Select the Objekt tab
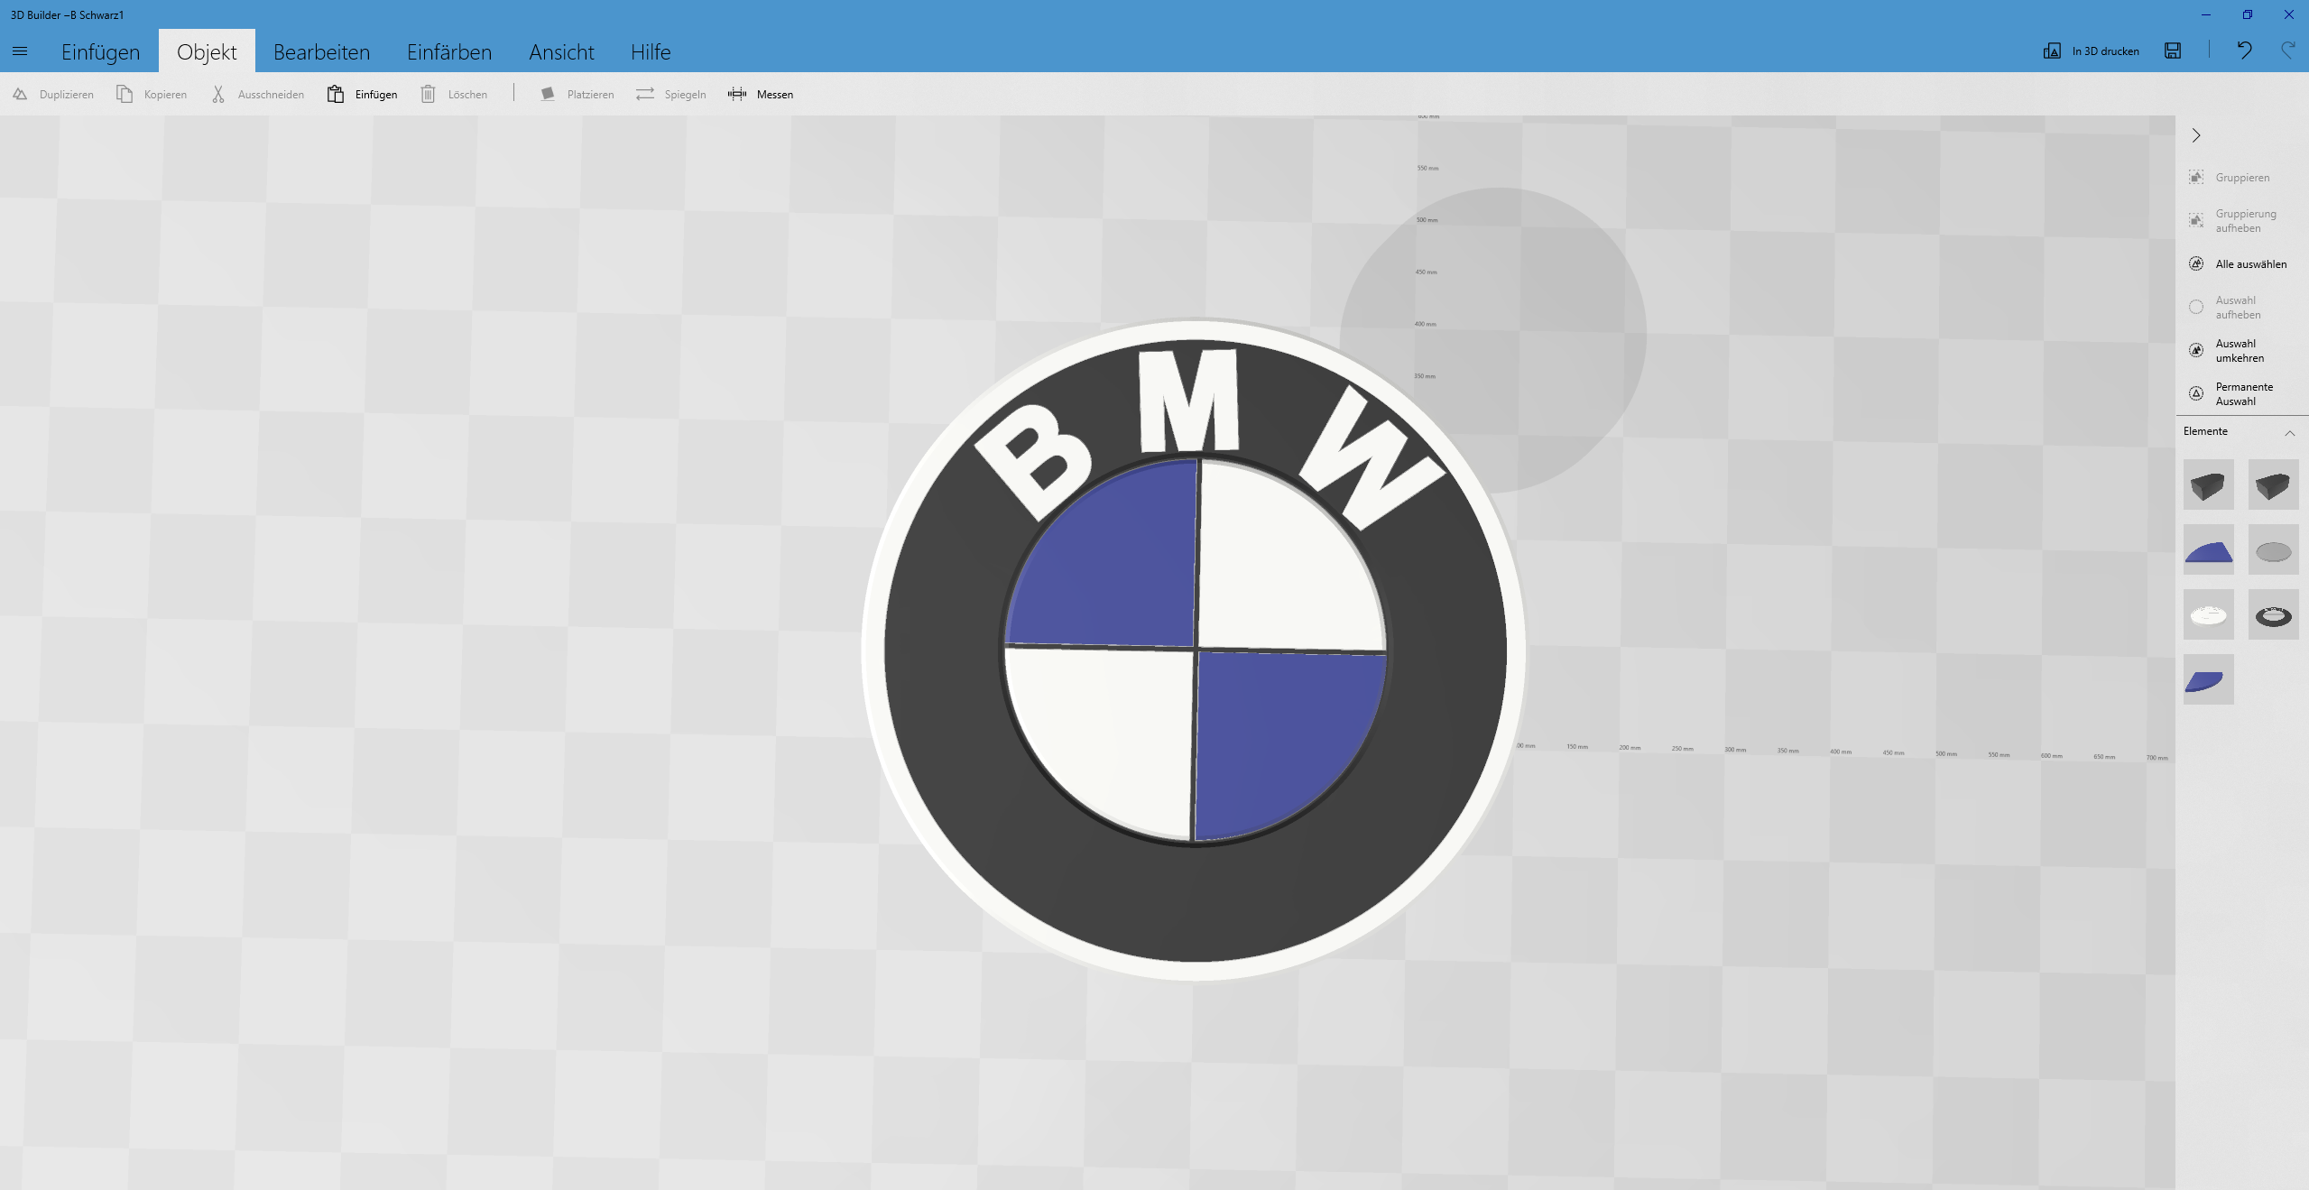The height and width of the screenshot is (1190, 2309). [x=207, y=51]
